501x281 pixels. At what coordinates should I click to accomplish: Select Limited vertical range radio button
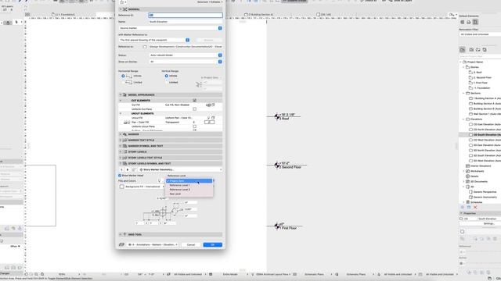click(x=167, y=82)
